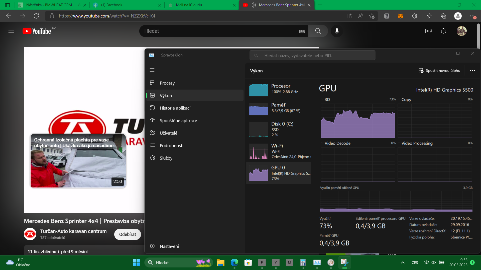
Task: Expand the 3D graph dropdown chevron
Action: tap(322, 99)
